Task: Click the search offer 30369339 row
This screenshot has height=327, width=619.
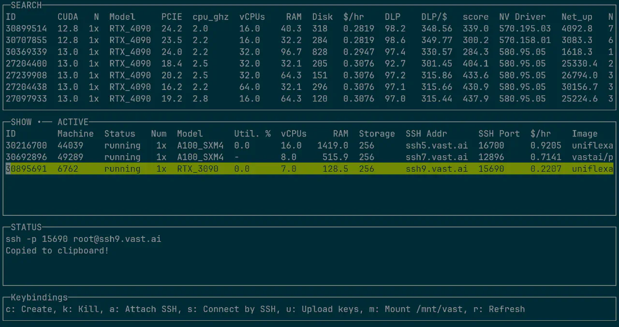Action: click(x=26, y=52)
